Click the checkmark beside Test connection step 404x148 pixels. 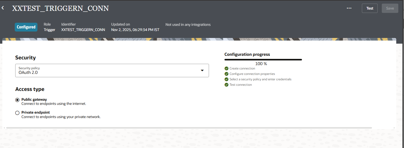click(227, 85)
